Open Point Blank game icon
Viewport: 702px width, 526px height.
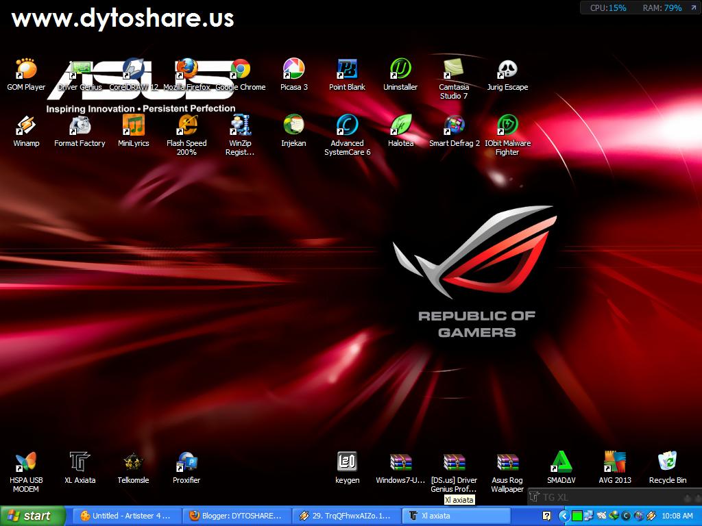click(347, 74)
